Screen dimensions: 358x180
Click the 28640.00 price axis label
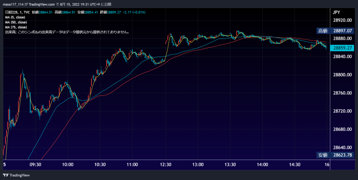point(342,147)
